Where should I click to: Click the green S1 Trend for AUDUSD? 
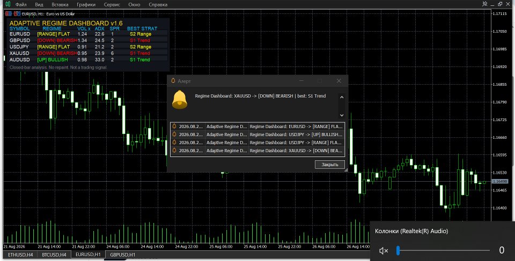140,59
